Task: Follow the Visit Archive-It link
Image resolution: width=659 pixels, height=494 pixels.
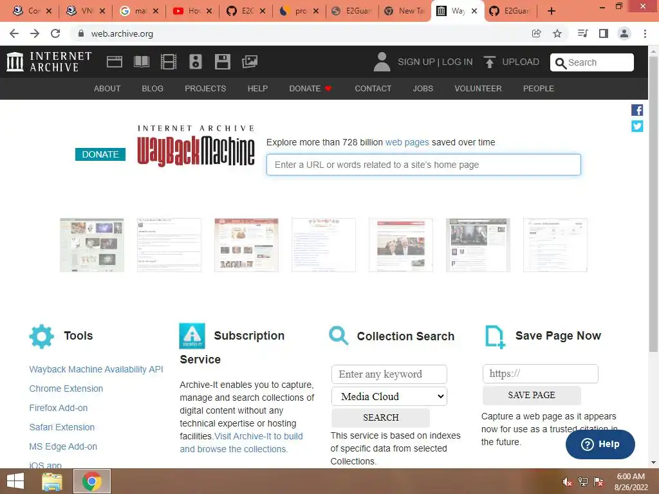Action: 241,443
